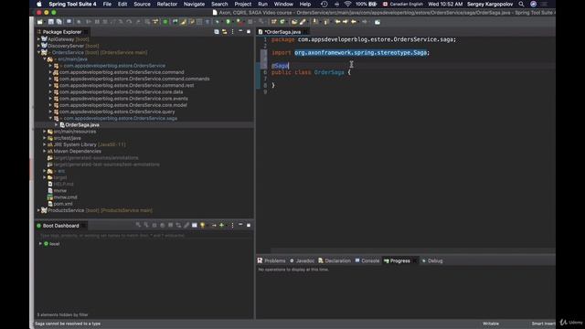The width and height of the screenshot is (585, 329).
Task: Click the Save All toolbar icon
Action: click(x=58, y=22)
